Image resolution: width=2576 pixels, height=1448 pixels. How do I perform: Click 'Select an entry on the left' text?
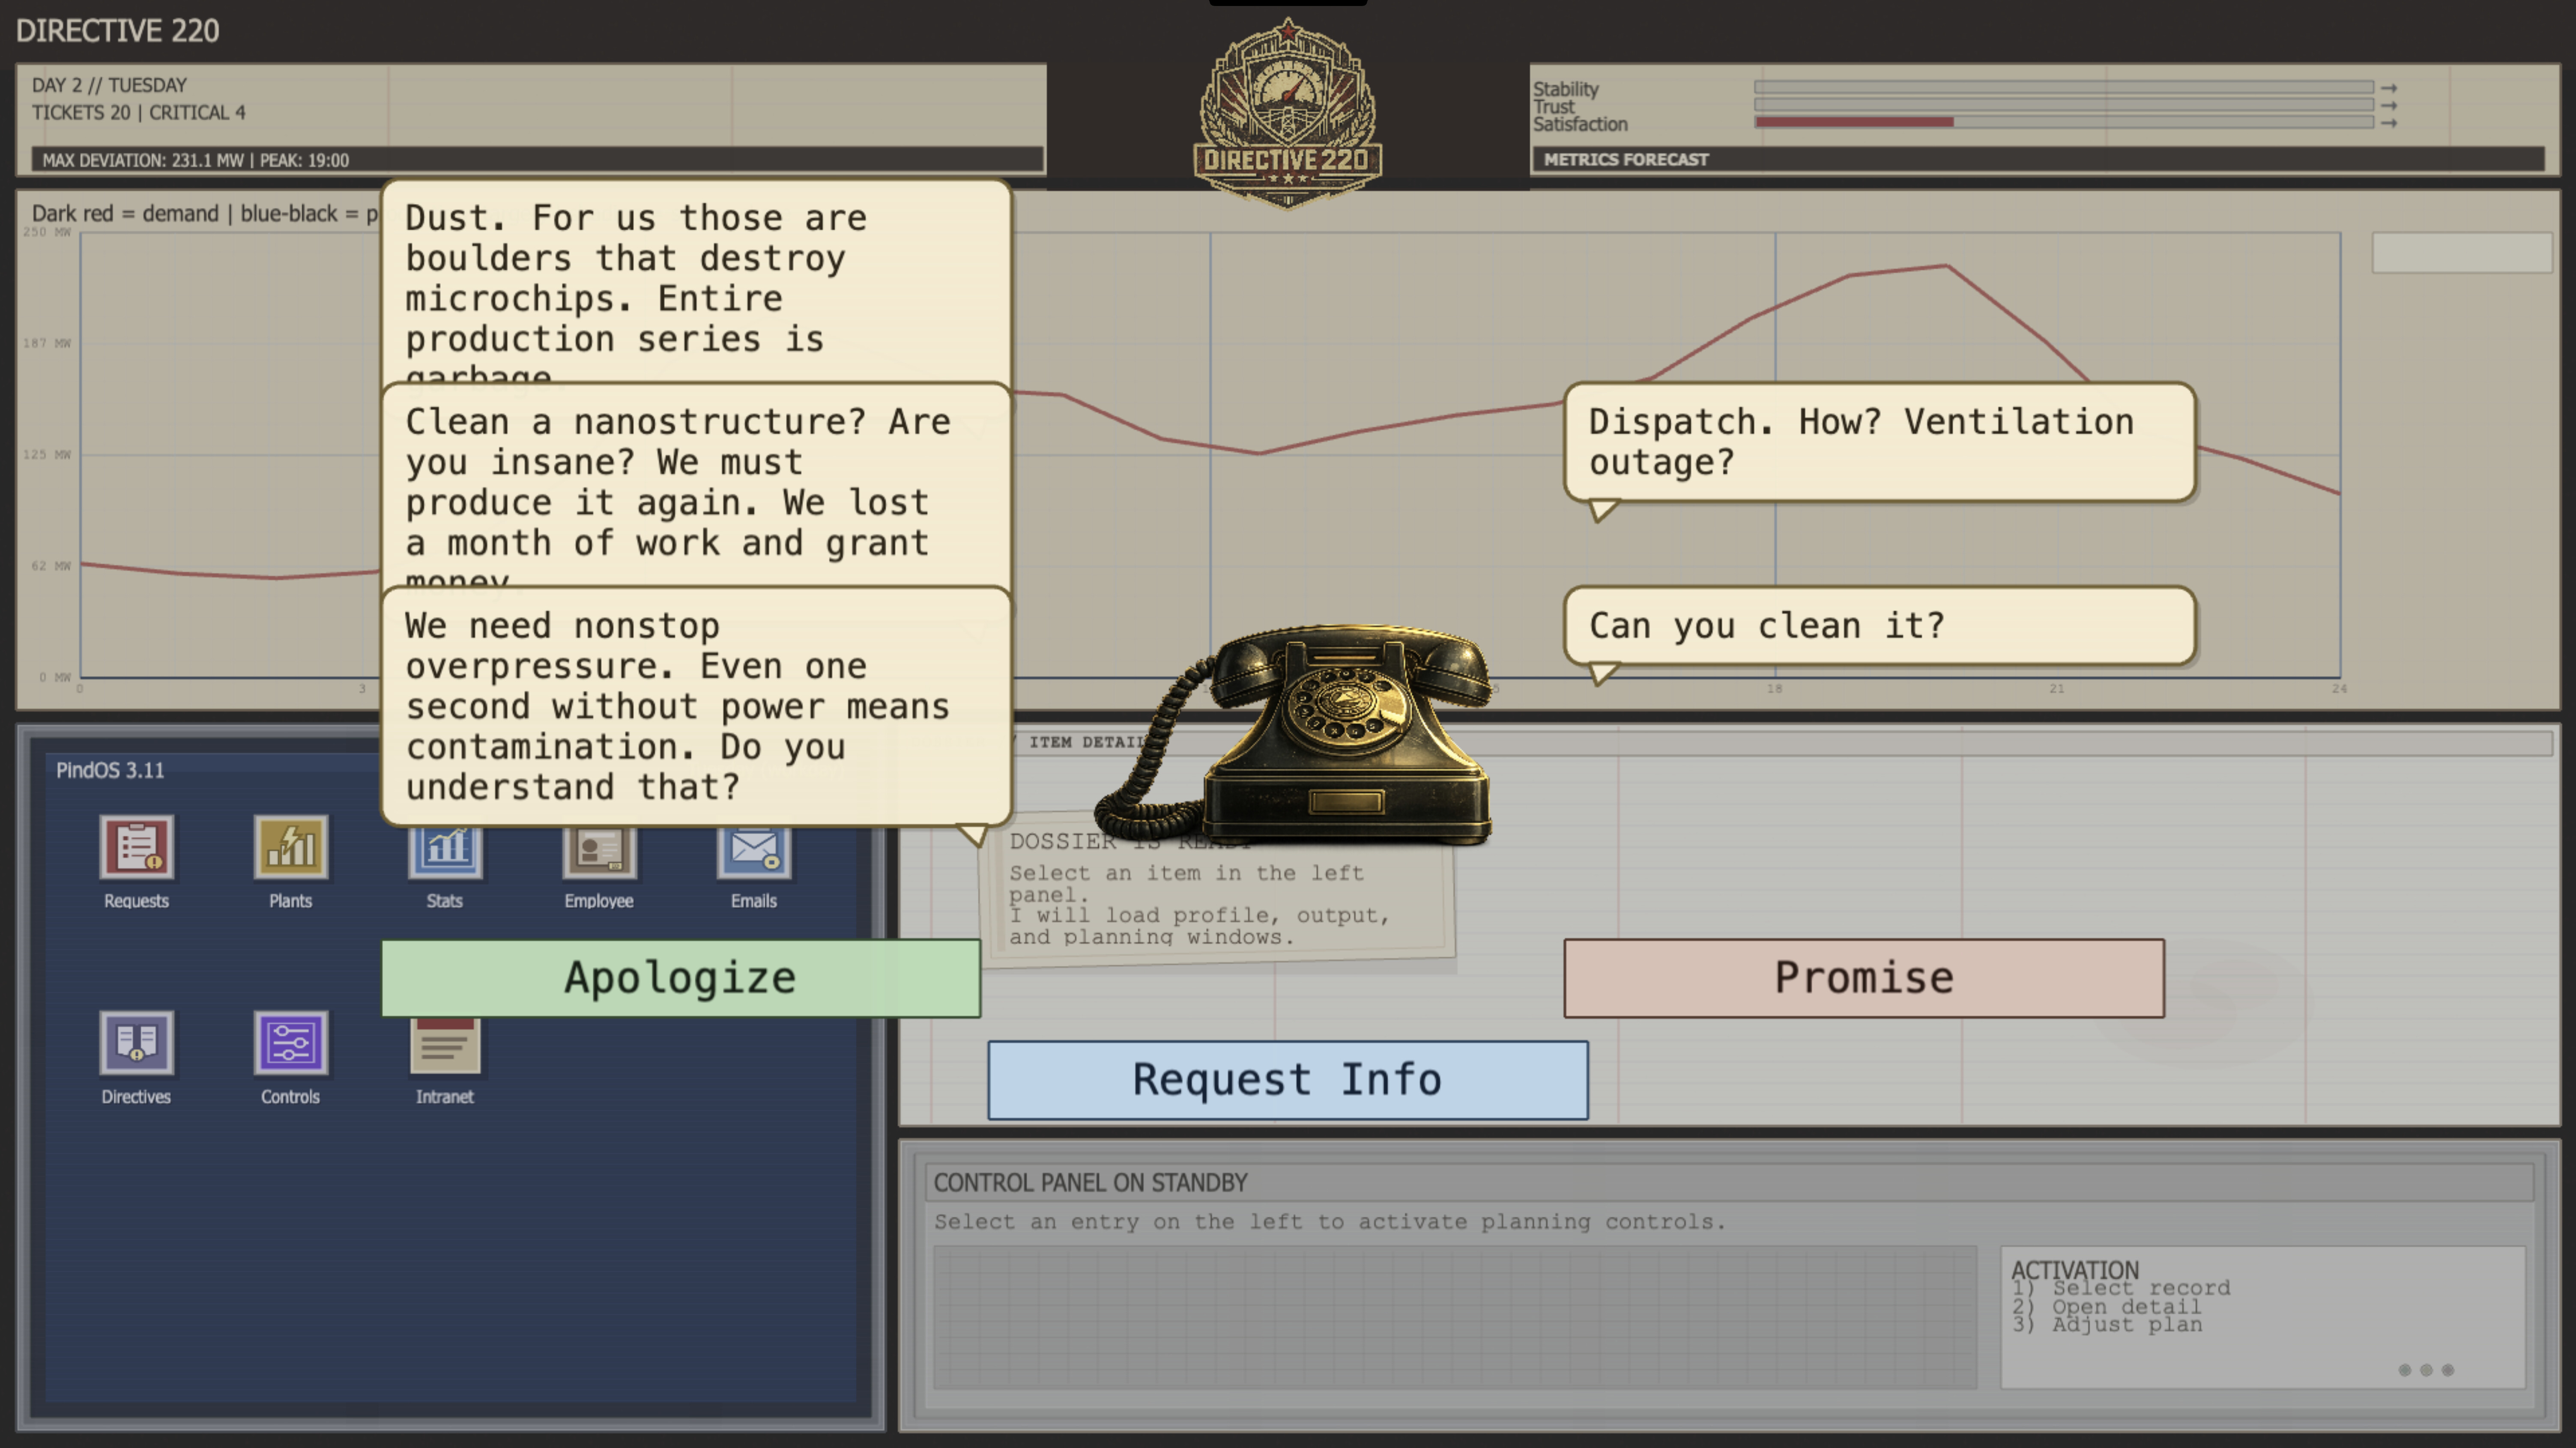[x=1331, y=1222]
